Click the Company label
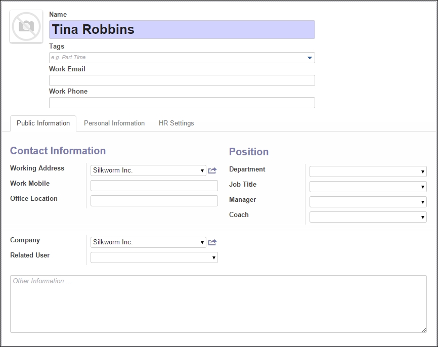Viewport: 438px width, 347px height. (25, 240)
